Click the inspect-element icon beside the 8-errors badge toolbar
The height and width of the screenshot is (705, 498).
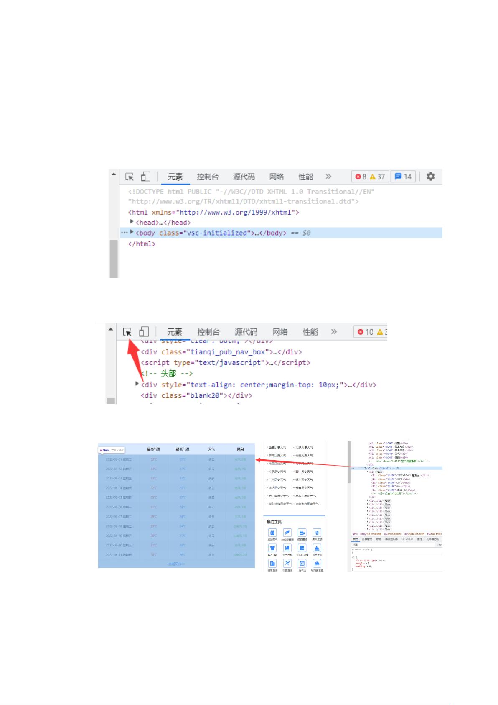click(130, 177)
